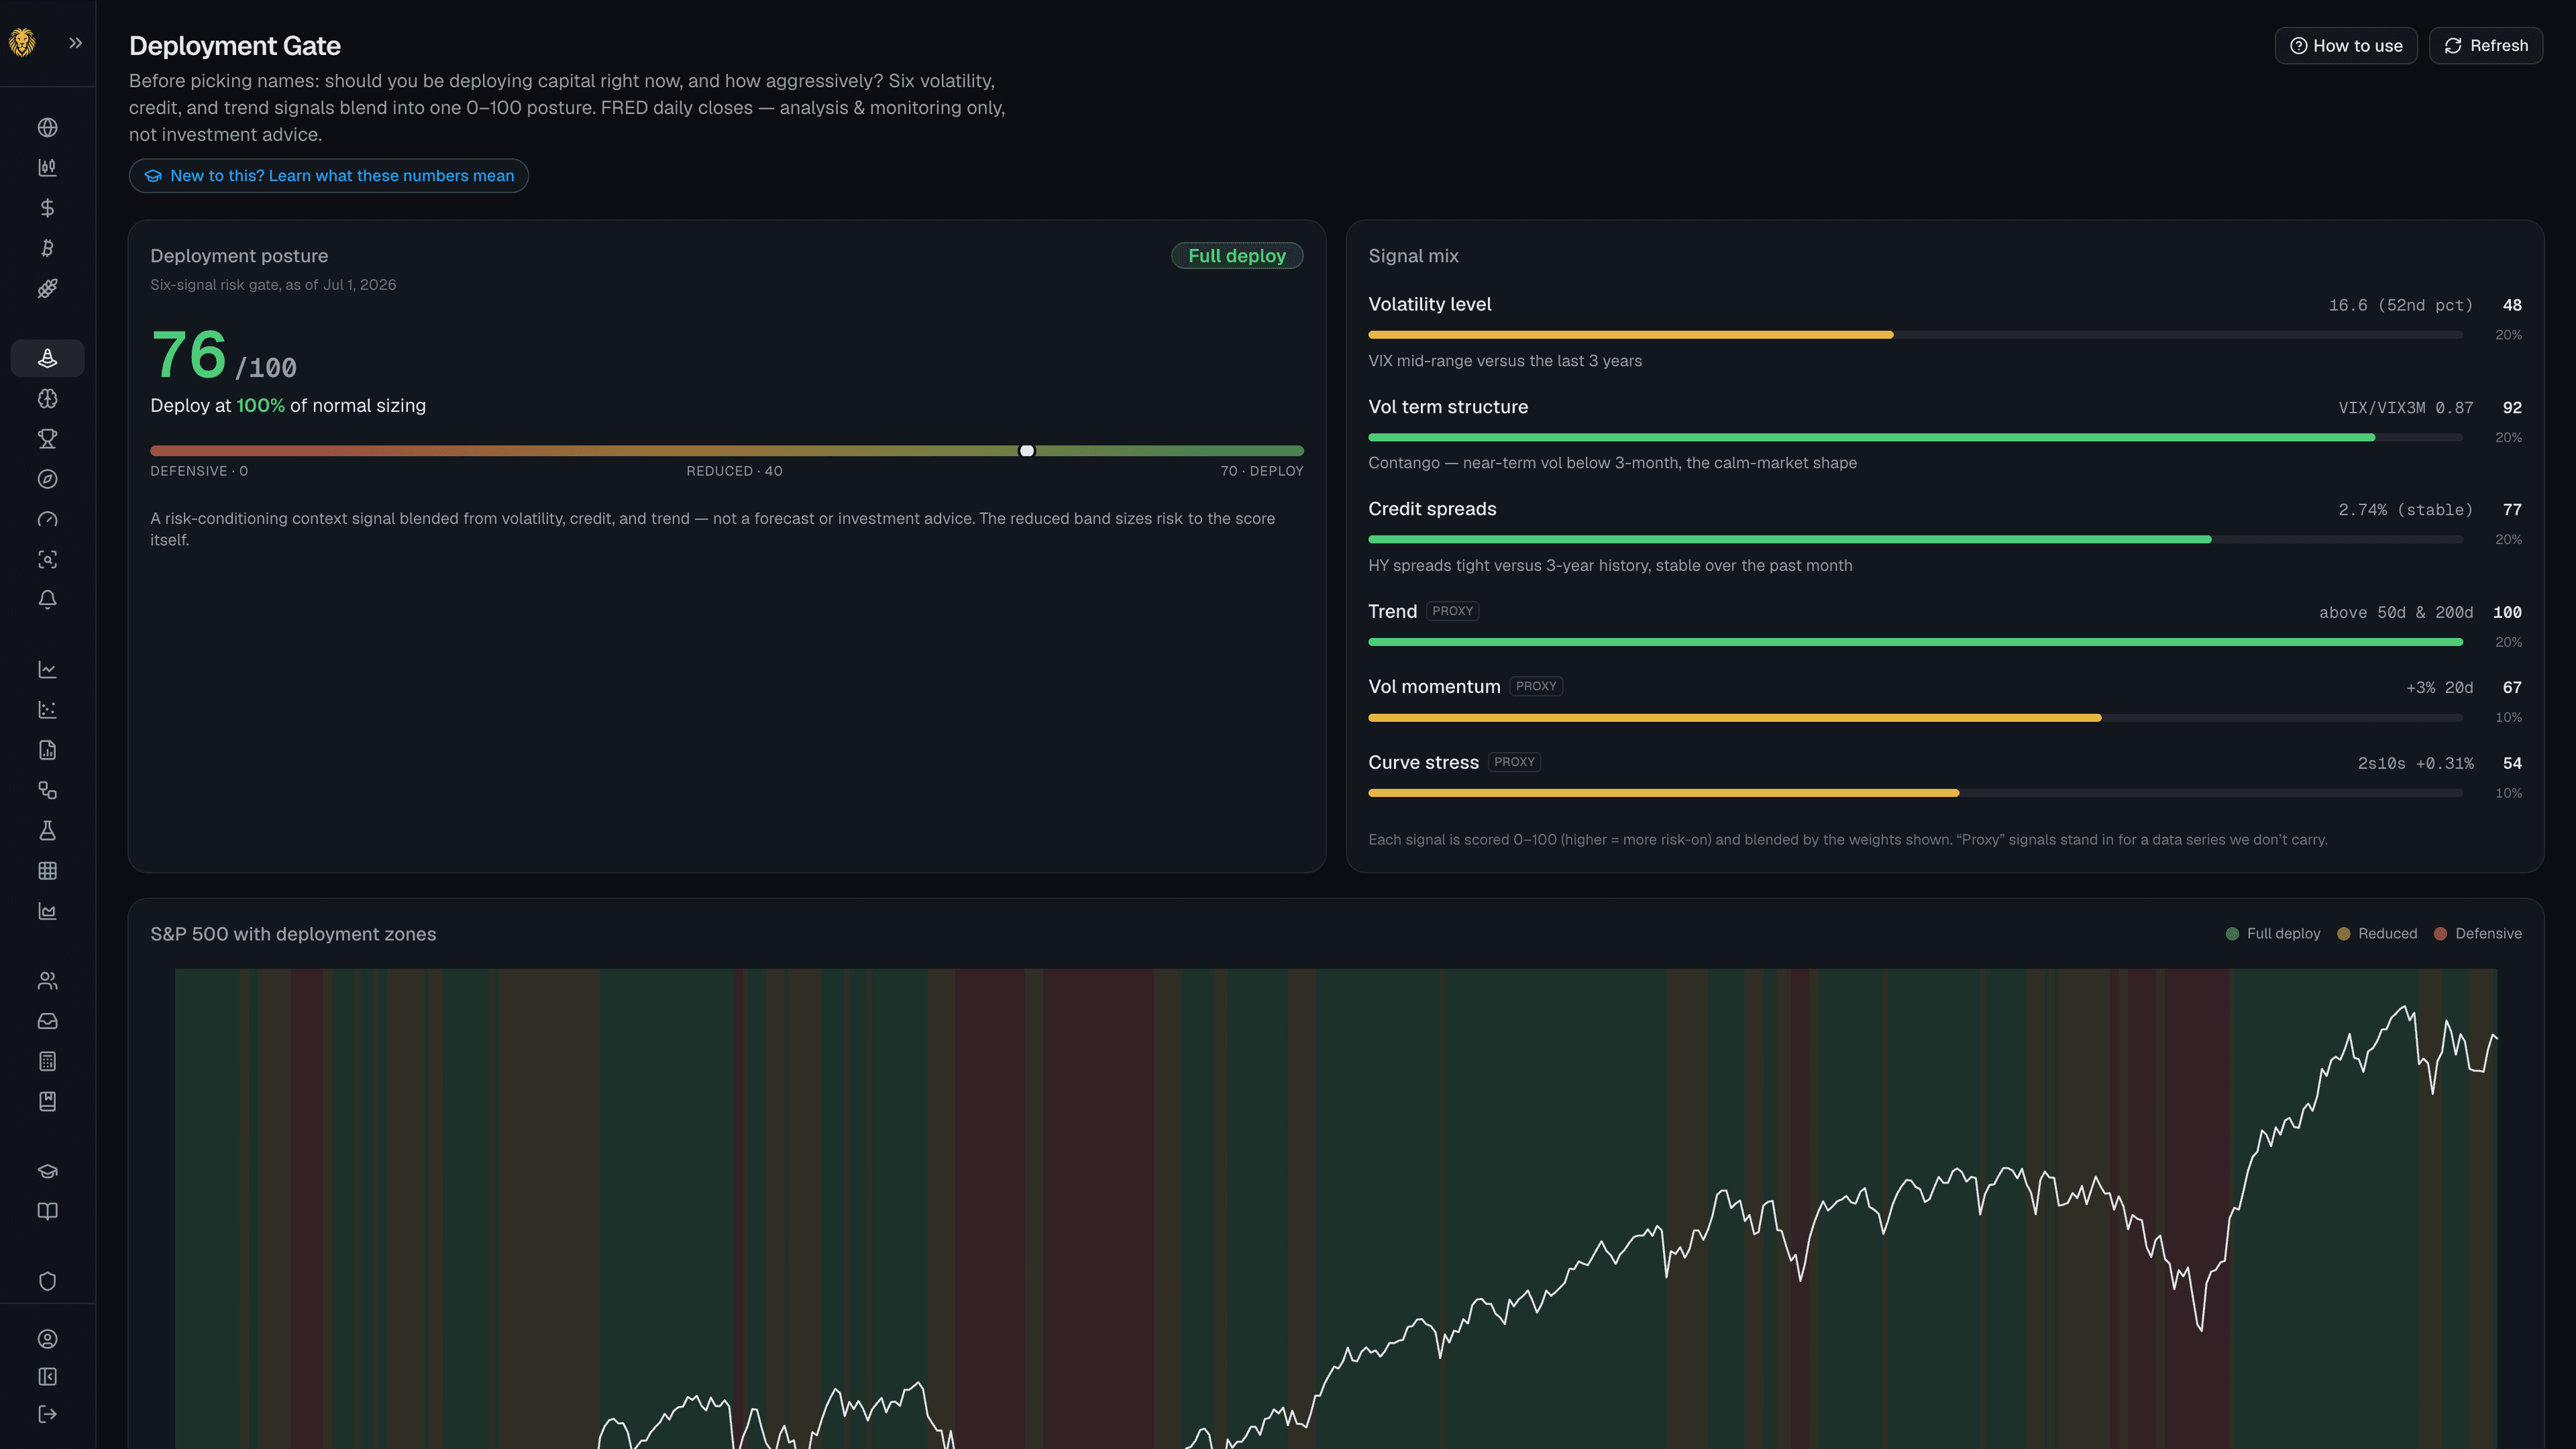
Task: Click the "+3% 20d" value
Action: coord(2439,688)
